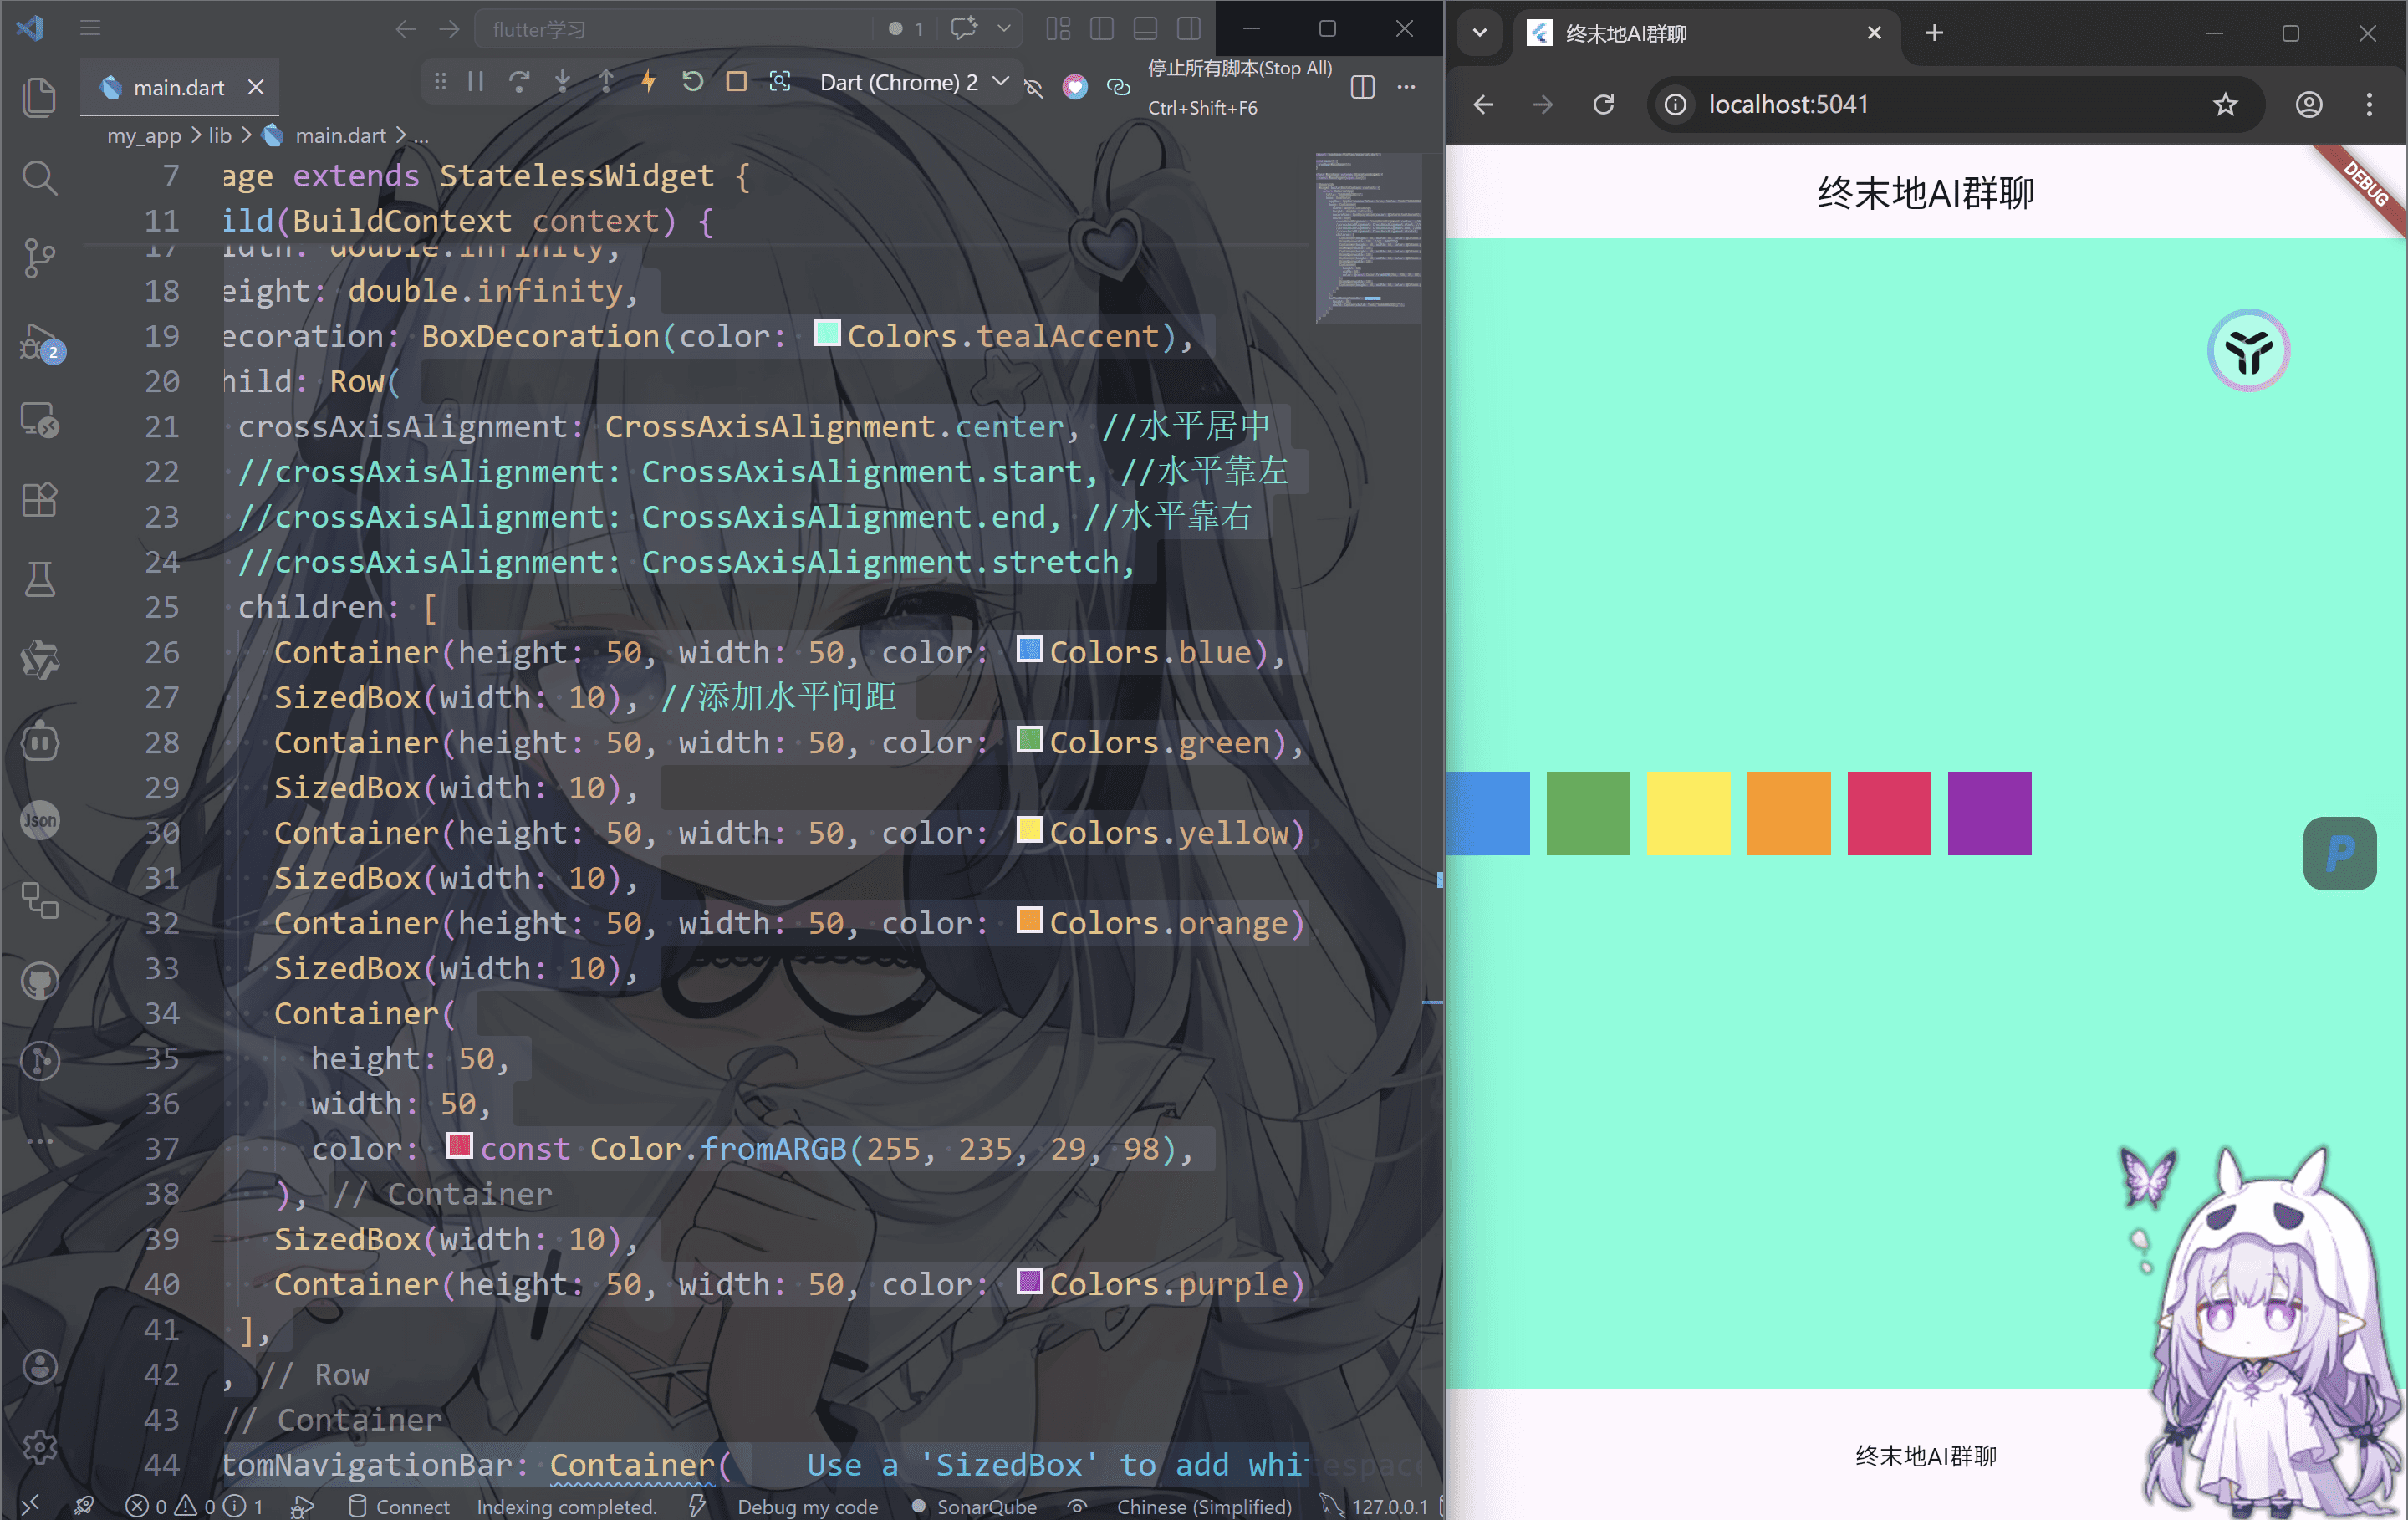Close the main.dart editor tab
The image size is (2408, 1520).
256,88
